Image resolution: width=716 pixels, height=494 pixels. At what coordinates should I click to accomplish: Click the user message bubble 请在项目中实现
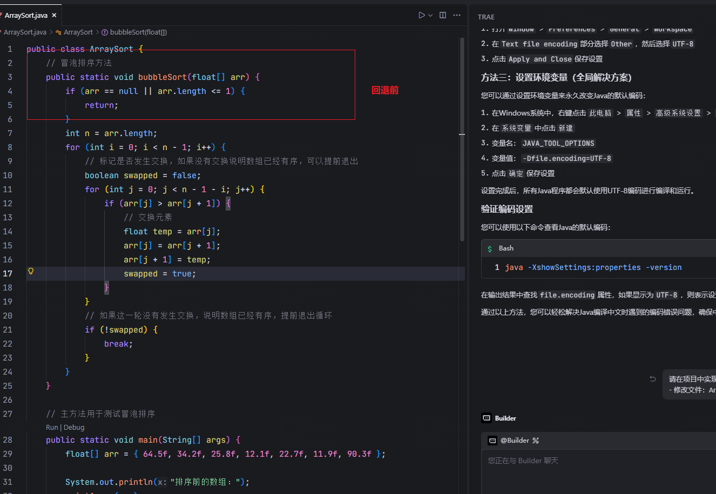[x=690, y=384]
